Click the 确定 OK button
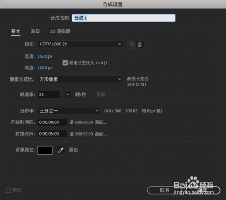Image resolution: width=226 pixels, height=200 pixels. pos(203,191)
